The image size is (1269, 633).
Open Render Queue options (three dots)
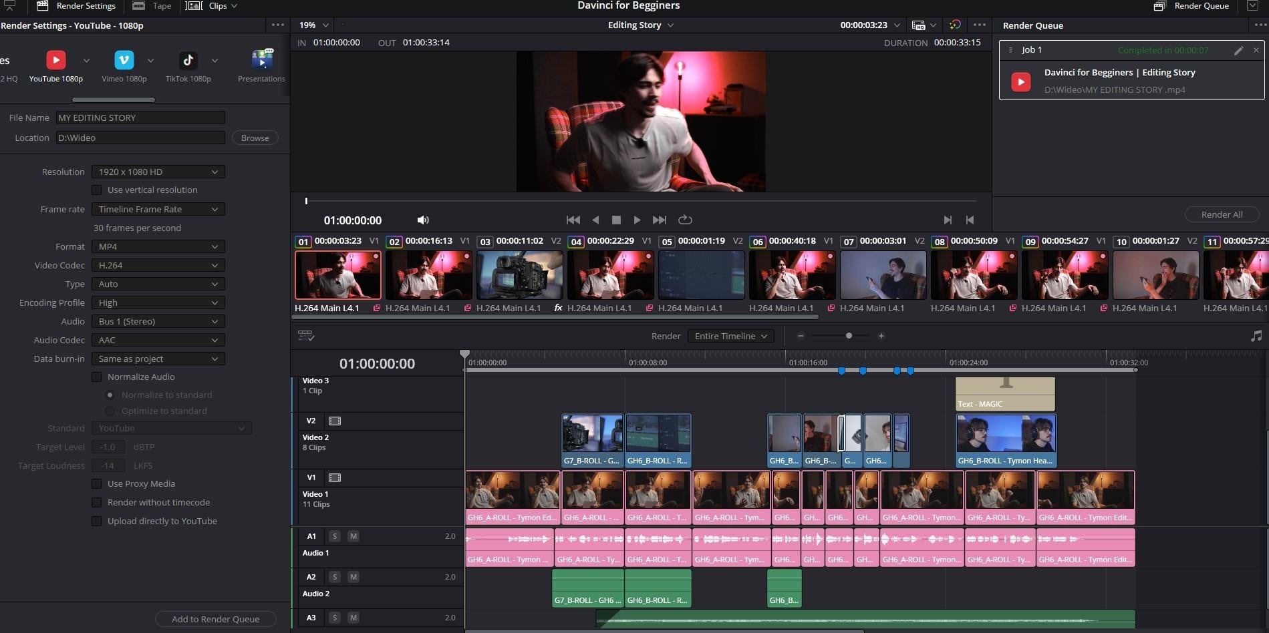[1261, 25]
